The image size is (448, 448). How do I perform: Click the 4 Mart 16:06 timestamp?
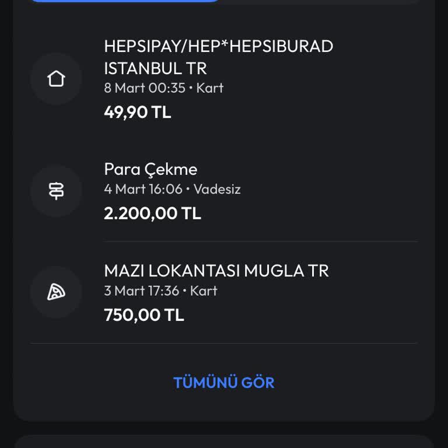143,189
